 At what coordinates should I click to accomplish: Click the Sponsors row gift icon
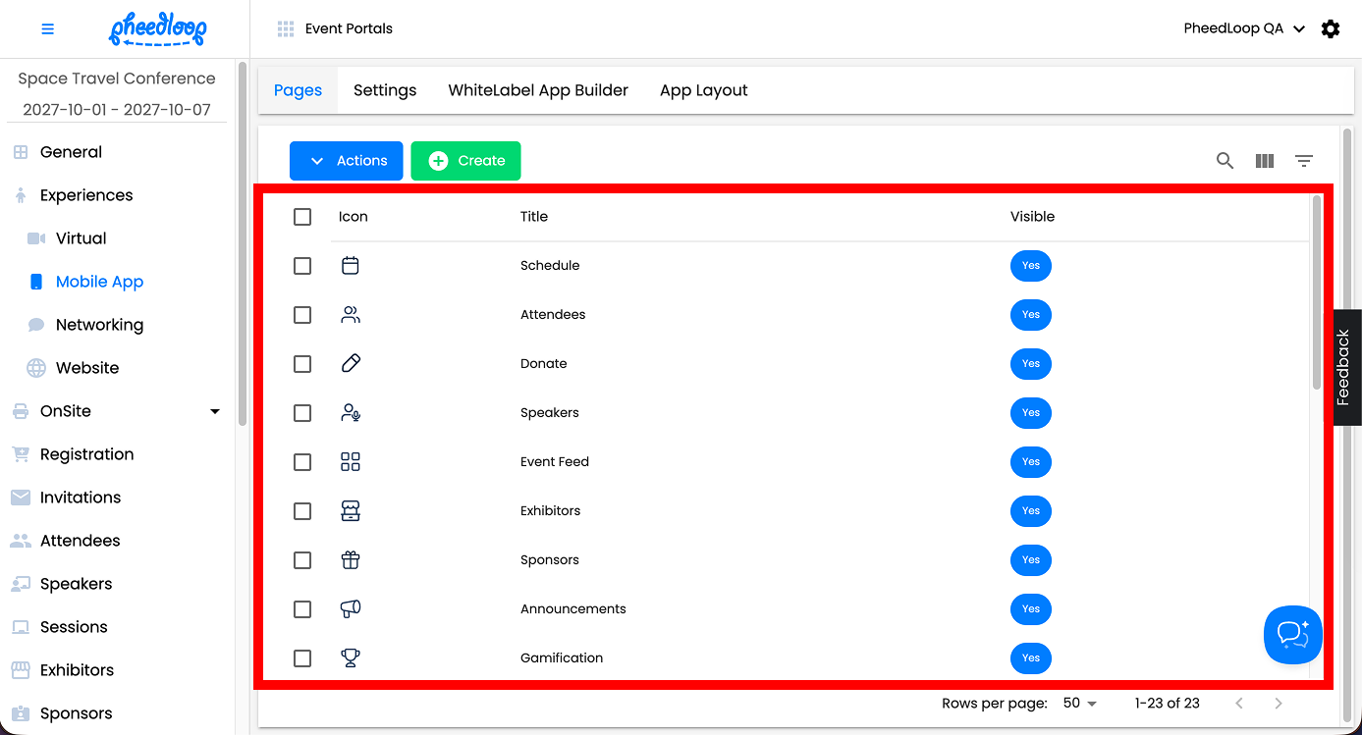pos(351,559)
